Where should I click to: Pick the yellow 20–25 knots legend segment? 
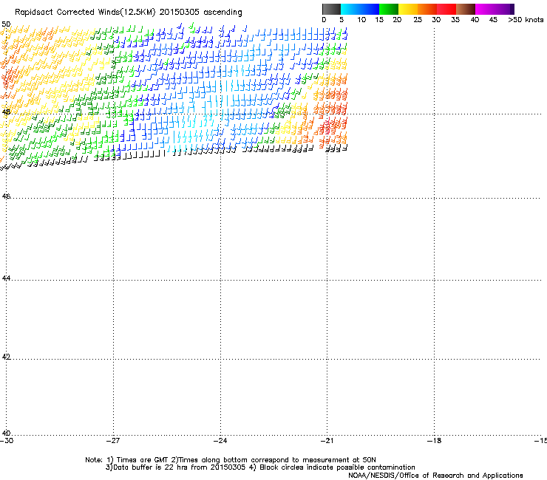tap(408, 9)
